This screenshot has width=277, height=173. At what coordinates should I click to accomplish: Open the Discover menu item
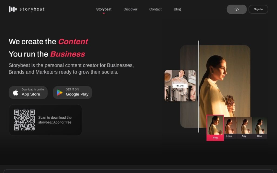(130, 9)
